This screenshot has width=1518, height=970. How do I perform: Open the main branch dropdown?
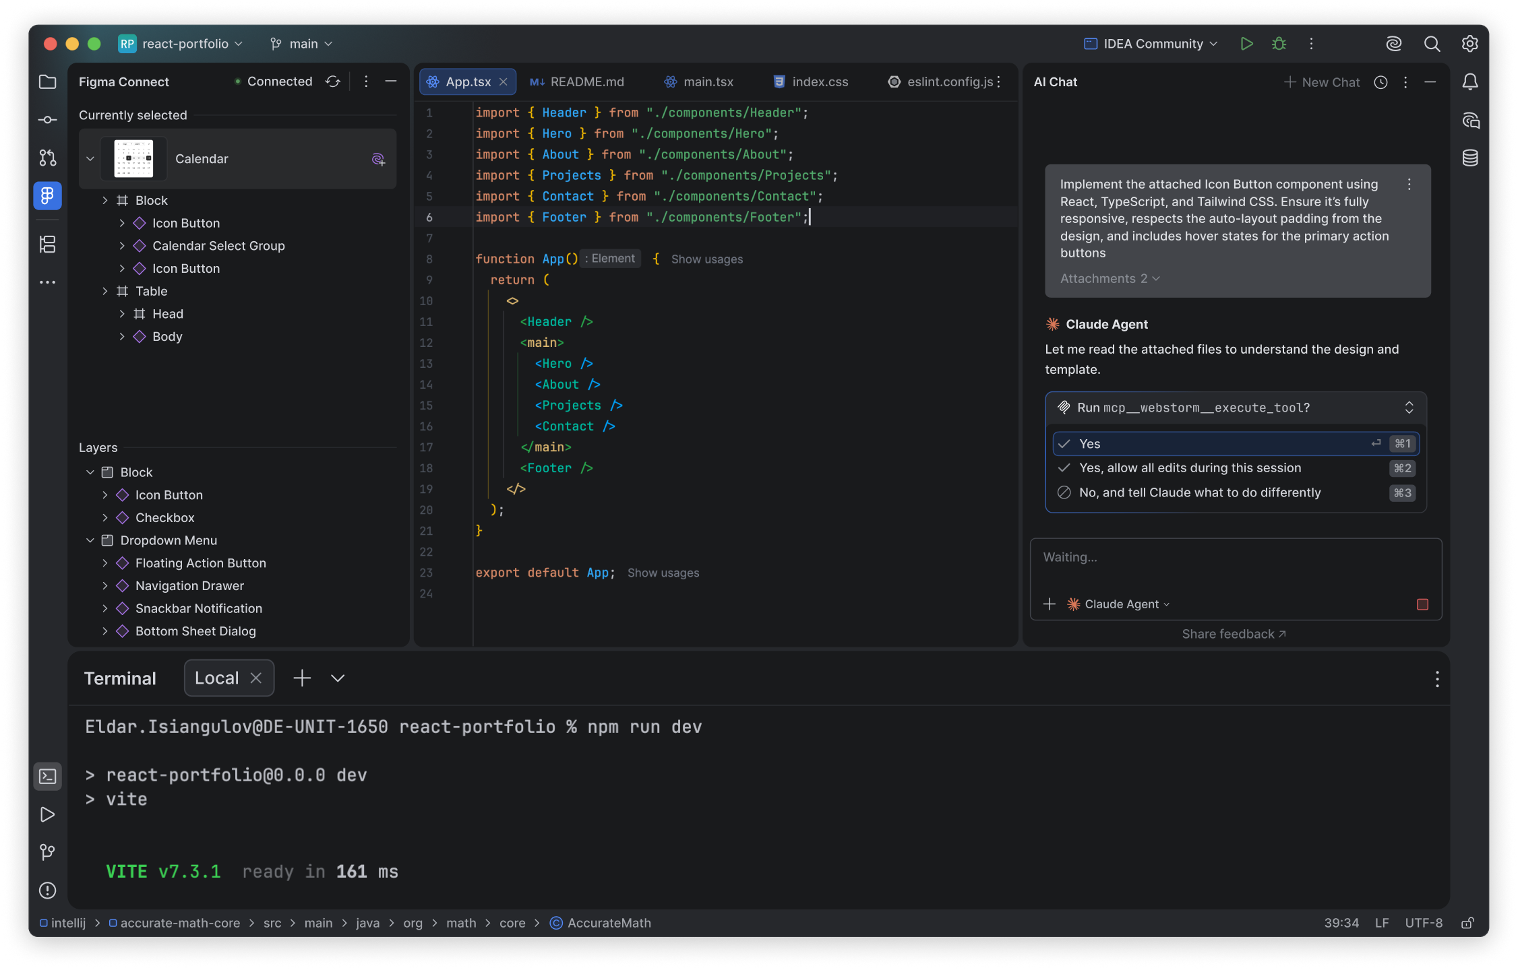pos(301,44)
